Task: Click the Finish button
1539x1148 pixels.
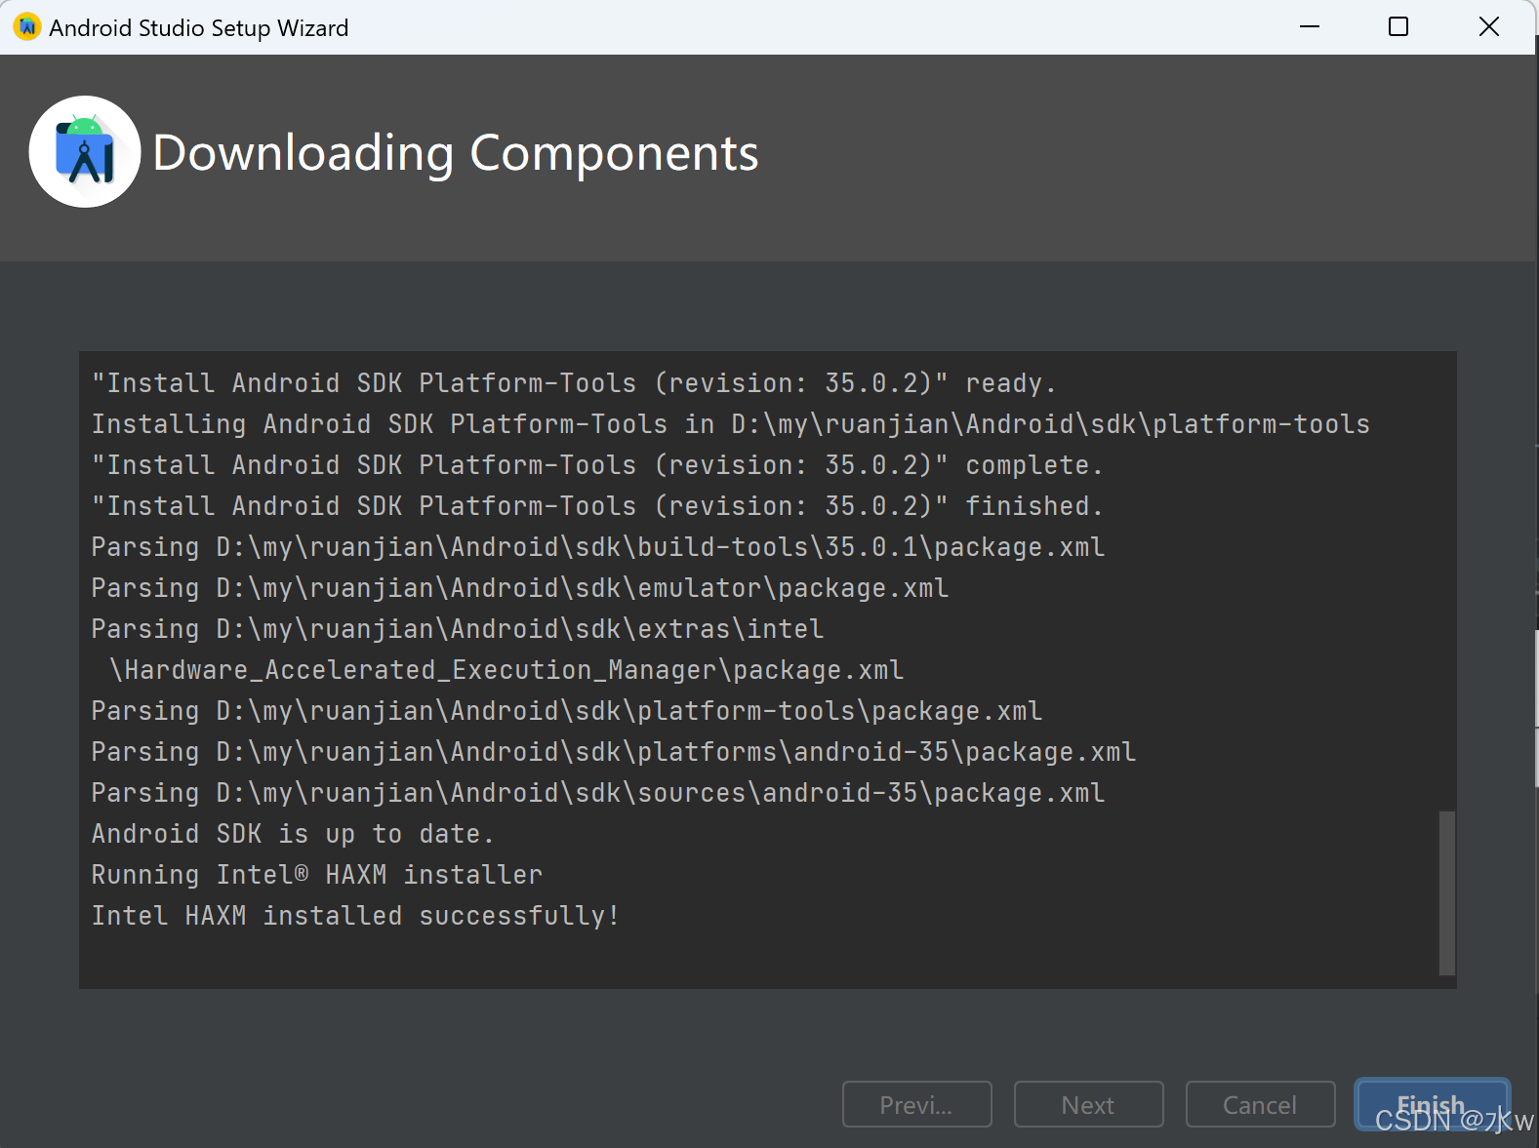Action: 1432,1104
